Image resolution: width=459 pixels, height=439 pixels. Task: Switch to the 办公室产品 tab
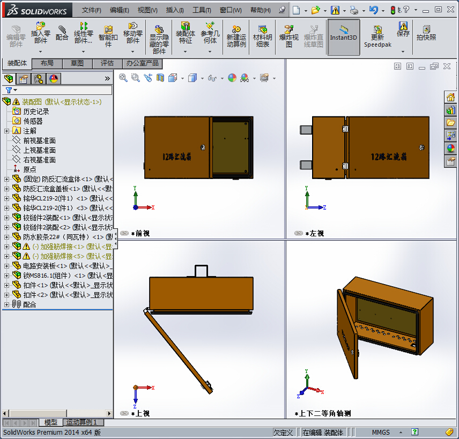click(x=142, y=63)
